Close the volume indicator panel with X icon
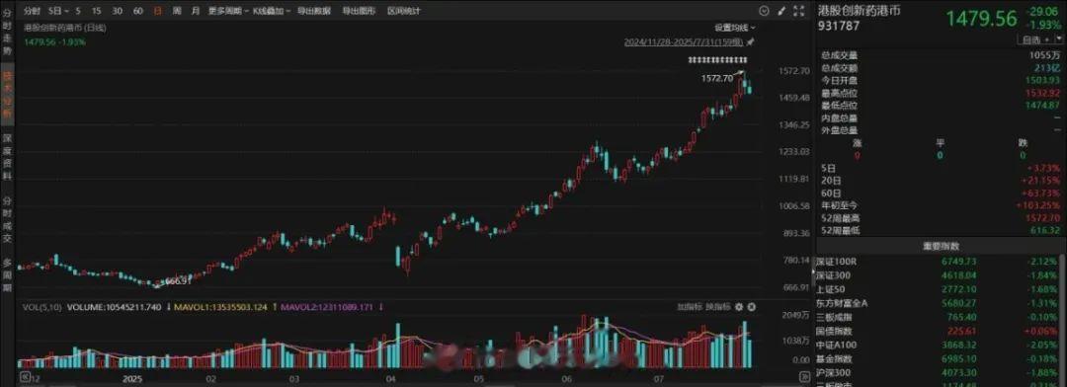The width and height of the screenshot is (1067, 387). pos(751,307)
